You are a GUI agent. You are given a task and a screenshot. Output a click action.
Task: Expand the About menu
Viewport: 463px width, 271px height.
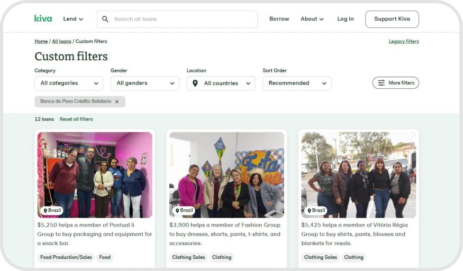tap(312, 19)
